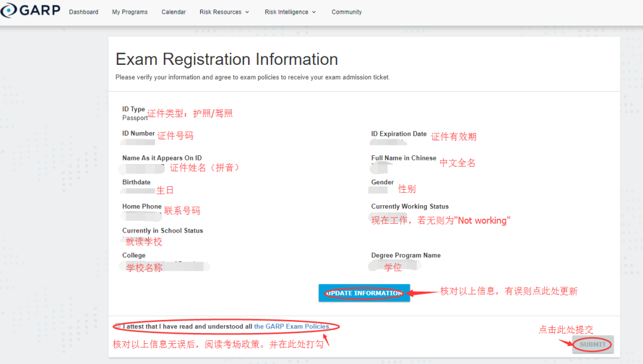Click the College label
Image resolution: width=643 pixels, height=364 pixels.
(134, 255)
